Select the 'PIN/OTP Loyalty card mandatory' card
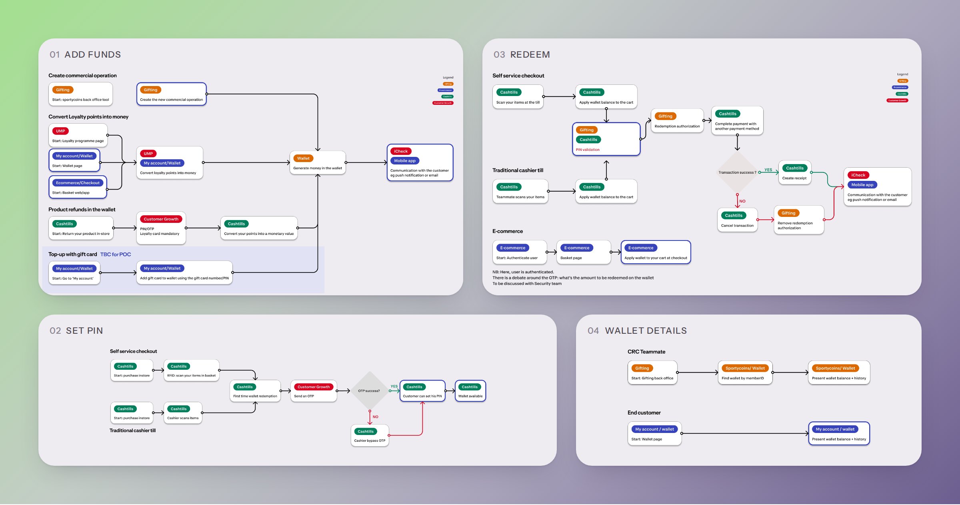Viewport: 960px width, 505px height. click(x=161, y=228)
